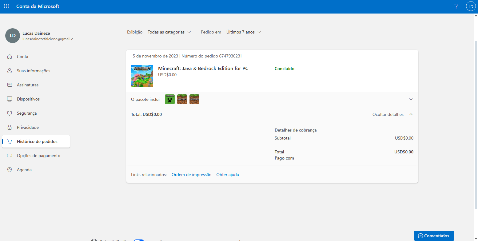Image resolution: width=478 pixels, height=241 pixels.
Task: Open Privacidade in the sidebar
Action: coord(36,127)
